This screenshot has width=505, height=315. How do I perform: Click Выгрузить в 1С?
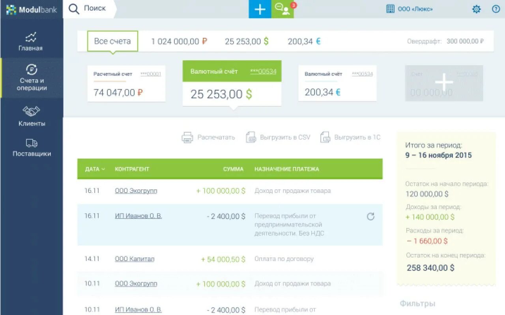pyautogui.click(x=357, y=137)
